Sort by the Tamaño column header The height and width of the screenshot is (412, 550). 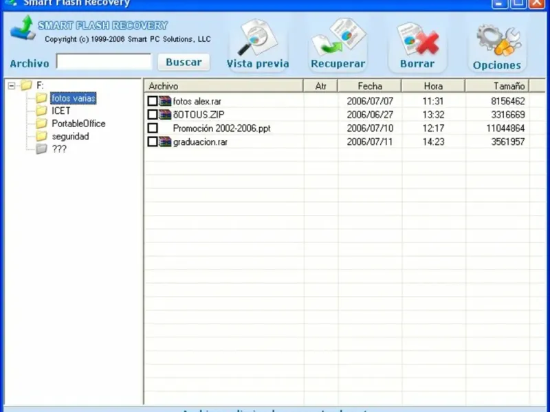(497, 86)
